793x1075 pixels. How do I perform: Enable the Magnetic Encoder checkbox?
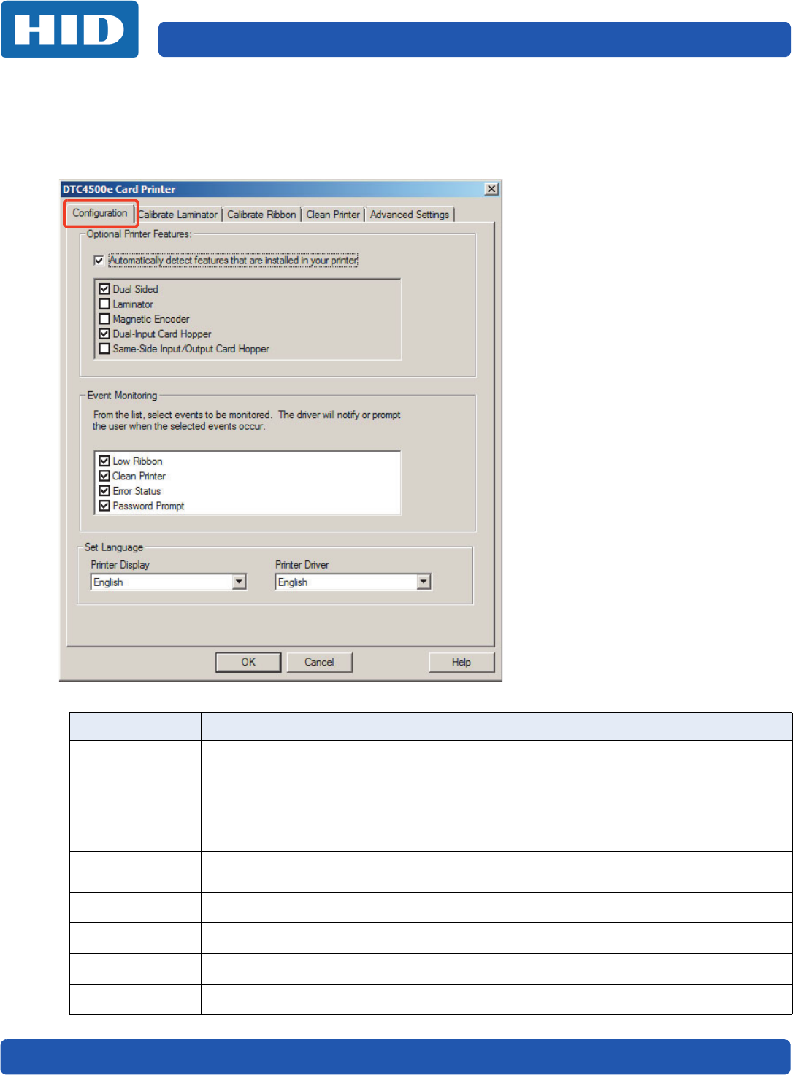104,319
